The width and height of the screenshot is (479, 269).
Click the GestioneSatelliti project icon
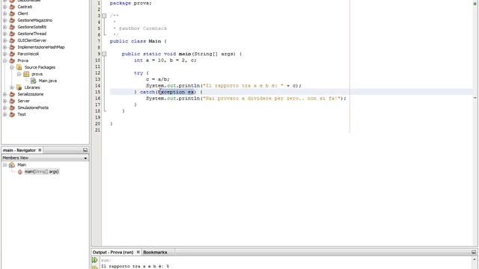tap(12, 27)
